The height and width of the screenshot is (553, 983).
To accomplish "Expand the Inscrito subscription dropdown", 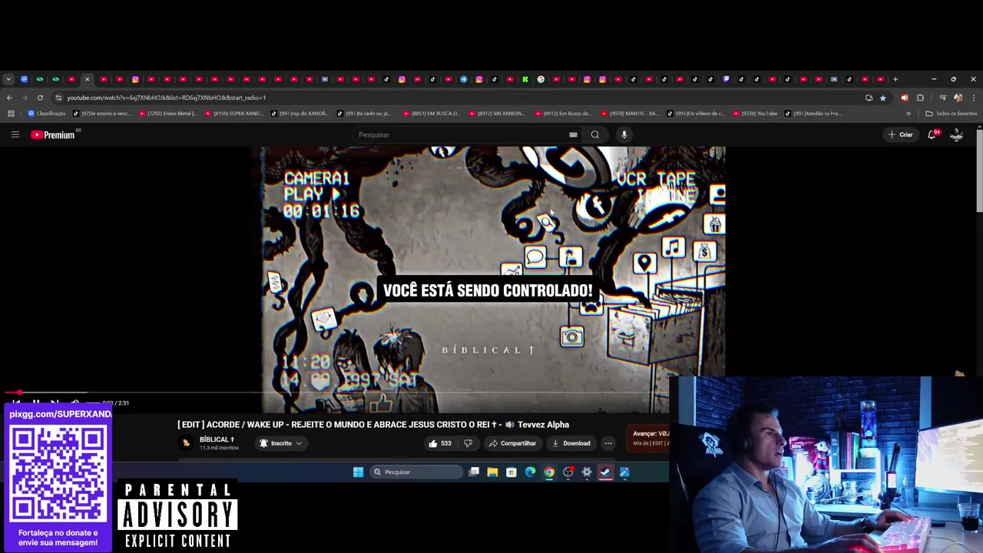I will click(299, 443).
